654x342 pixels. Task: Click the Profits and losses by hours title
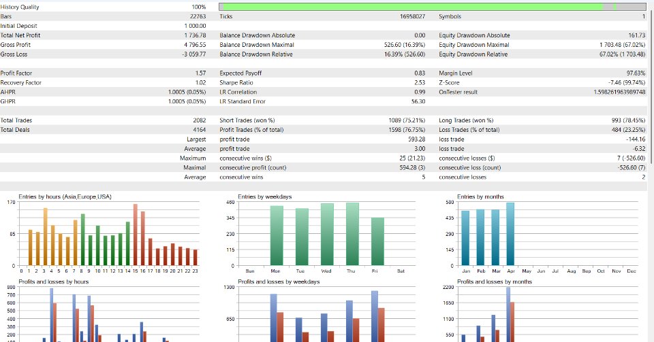click(x=54, y=281)
